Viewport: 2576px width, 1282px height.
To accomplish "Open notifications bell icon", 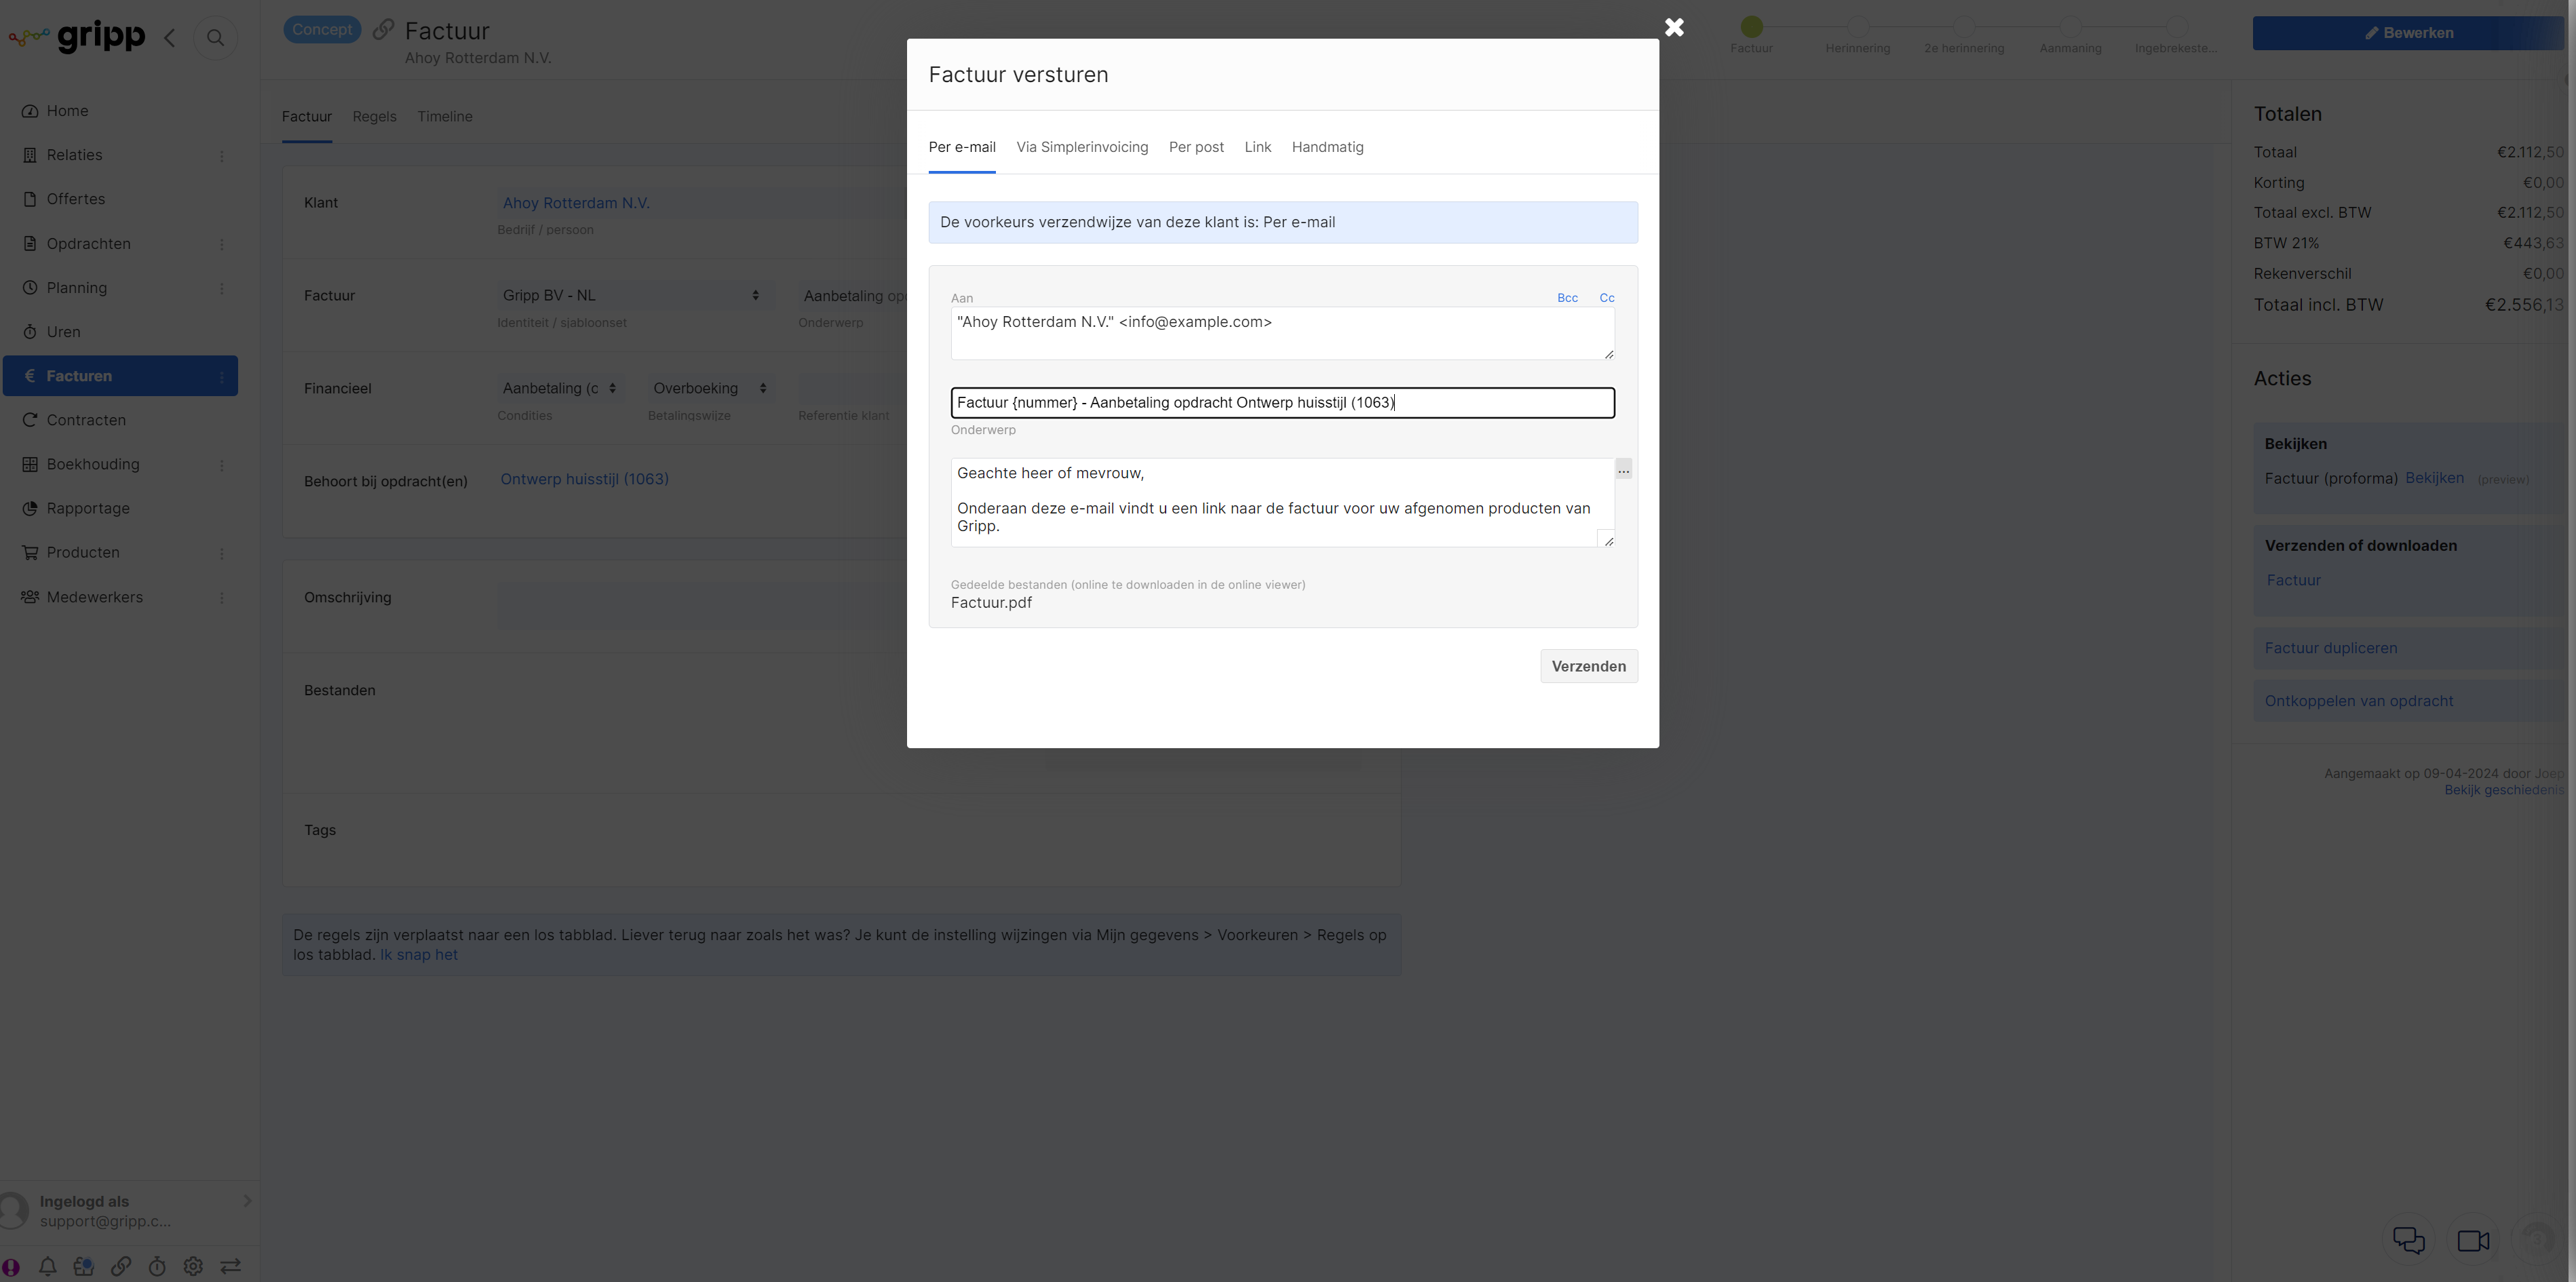I will click(47, 1266).
